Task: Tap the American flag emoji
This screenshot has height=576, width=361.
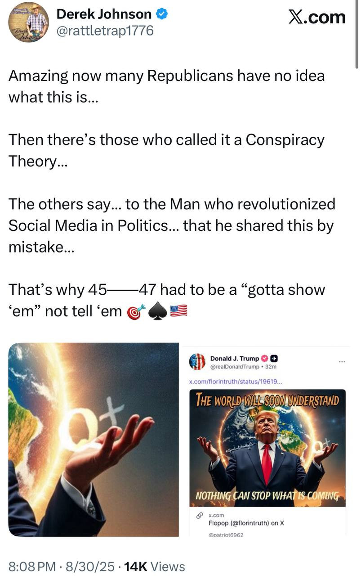Action: click(178, 310)
